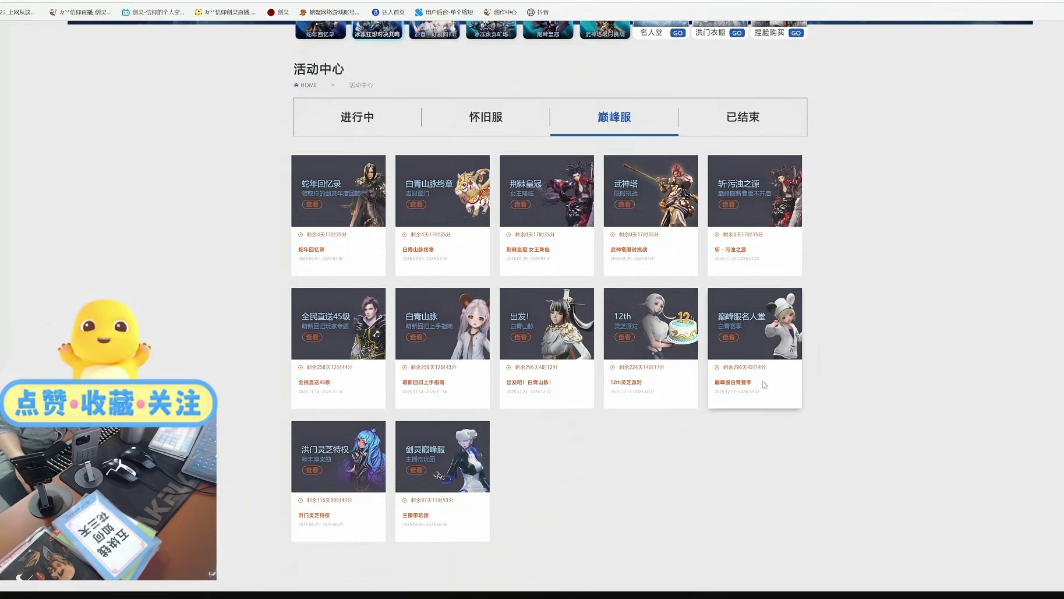This screenshot has height=599, width=1064.
Task: Click GO next to 洪门衣橱
Action: [x=737, y=33]
